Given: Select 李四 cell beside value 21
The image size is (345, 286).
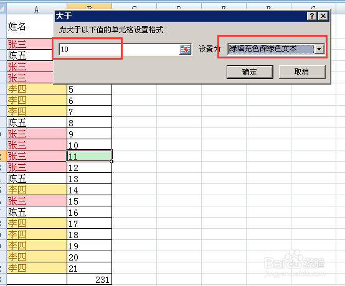Looking at the screenshot, I should (37, 268).
